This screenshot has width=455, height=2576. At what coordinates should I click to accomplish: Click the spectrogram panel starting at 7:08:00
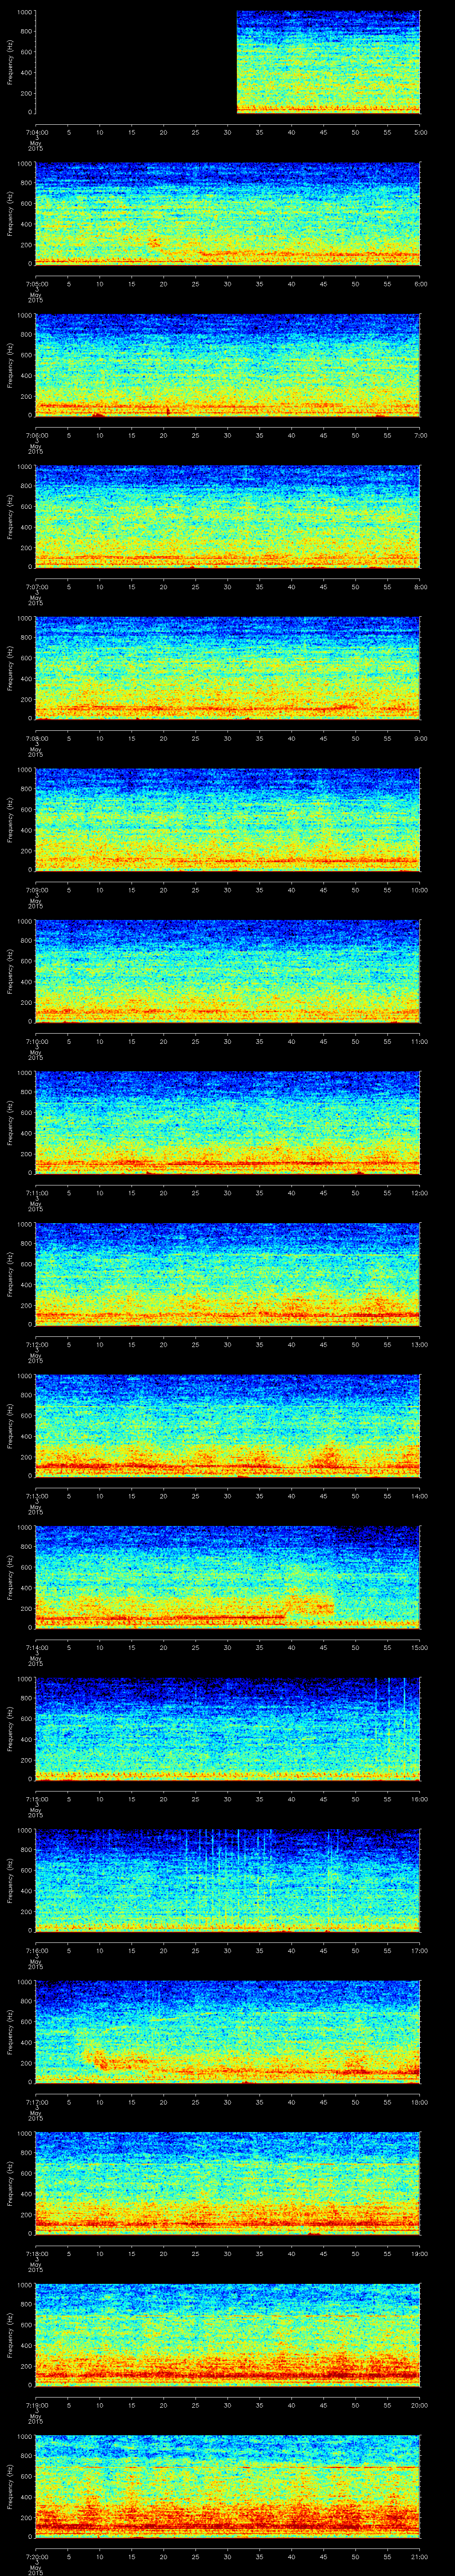click(x=228, y=668)
